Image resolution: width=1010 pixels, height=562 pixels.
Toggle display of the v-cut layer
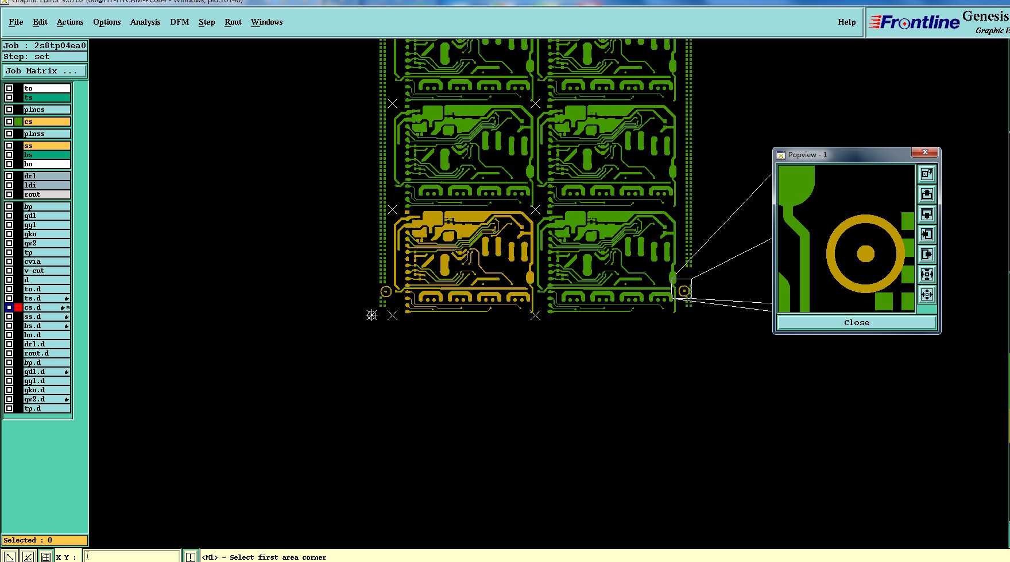point(9,271)
